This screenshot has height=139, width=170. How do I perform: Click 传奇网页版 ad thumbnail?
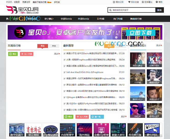[x=135, y=130]
